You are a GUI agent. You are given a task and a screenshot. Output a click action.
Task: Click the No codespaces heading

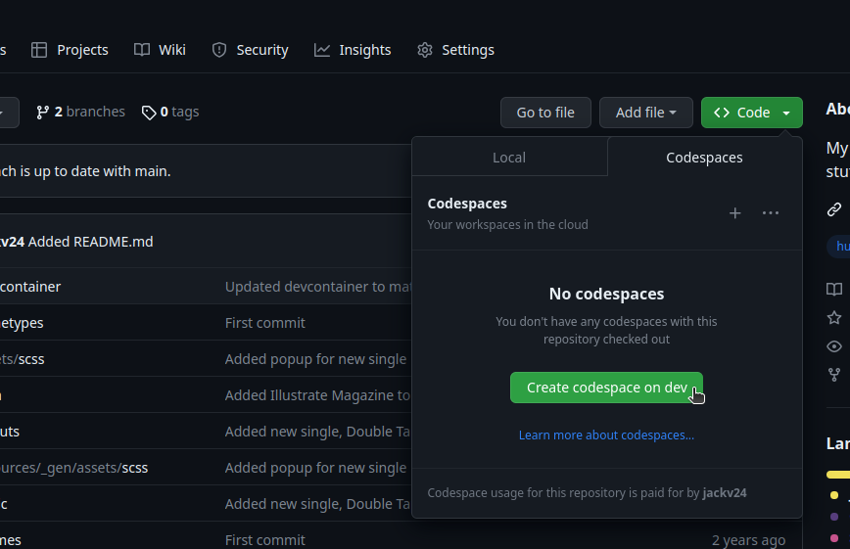point(606,294)
